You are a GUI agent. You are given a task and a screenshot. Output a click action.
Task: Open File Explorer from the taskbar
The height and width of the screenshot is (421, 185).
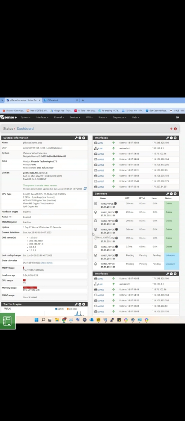(57, 320)
